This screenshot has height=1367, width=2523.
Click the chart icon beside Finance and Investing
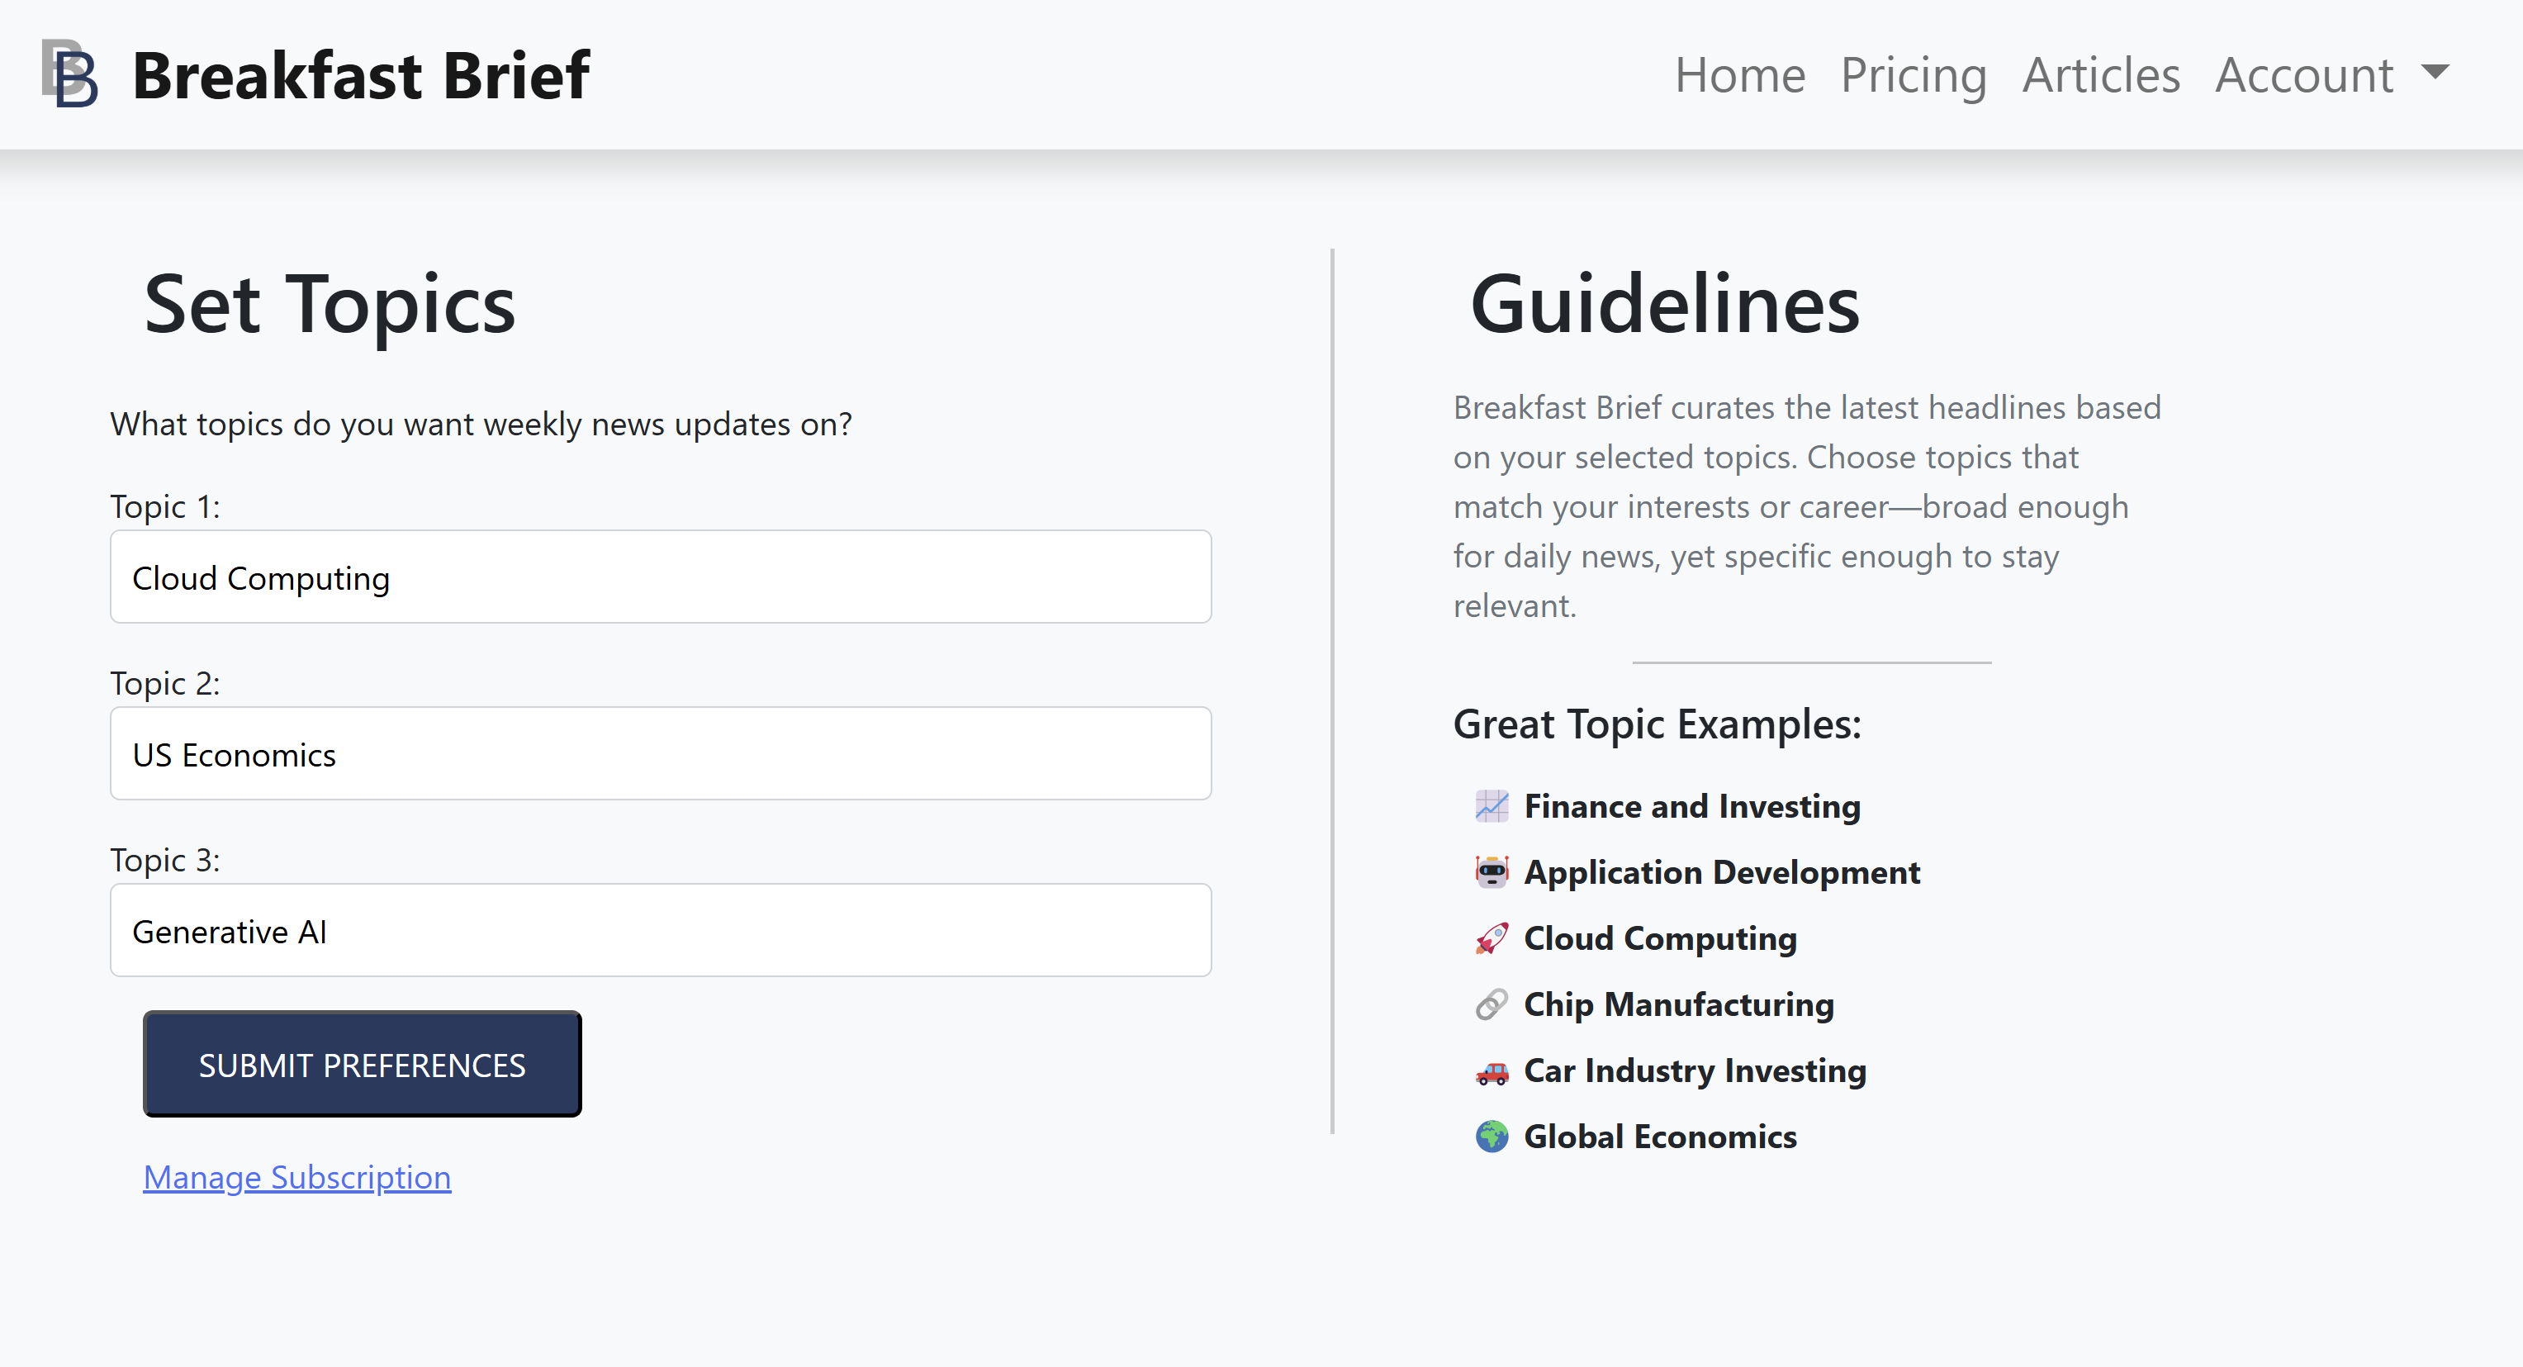coord(1491,806)
